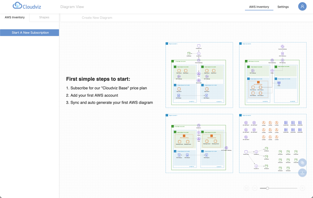The image size is (313, 198).
Task: Click Create New Diagram
Action: click(97, 18)
